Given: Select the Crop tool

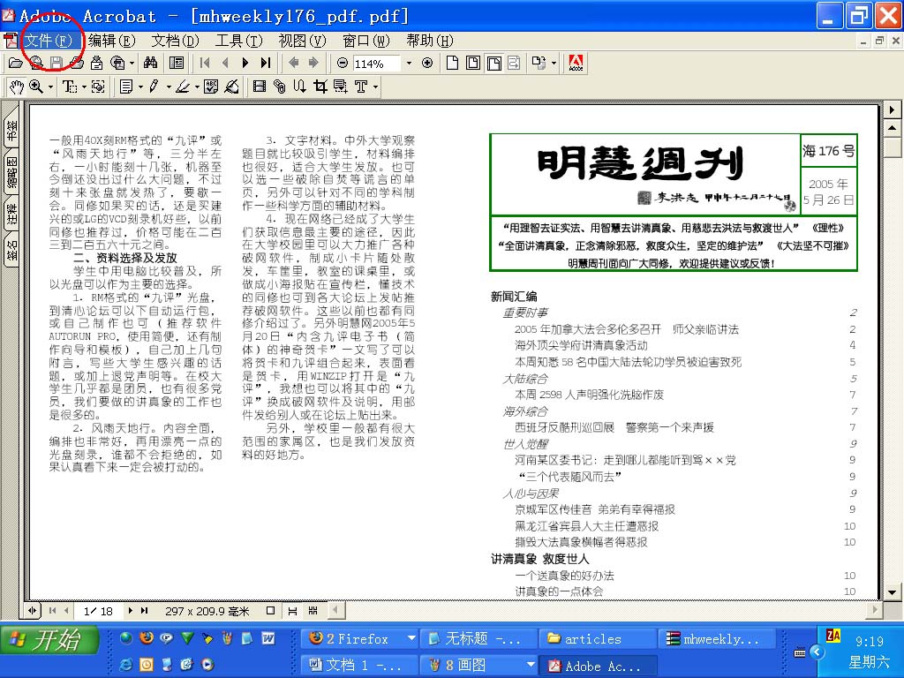Looking at the screenshot, I should (320, 87).
